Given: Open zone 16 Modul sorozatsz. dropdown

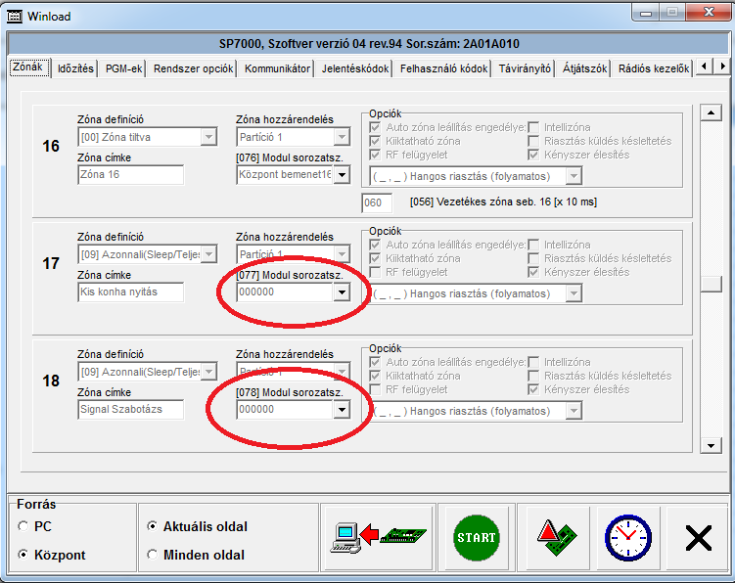Looking at the screenshot, I should pos(343,175).
